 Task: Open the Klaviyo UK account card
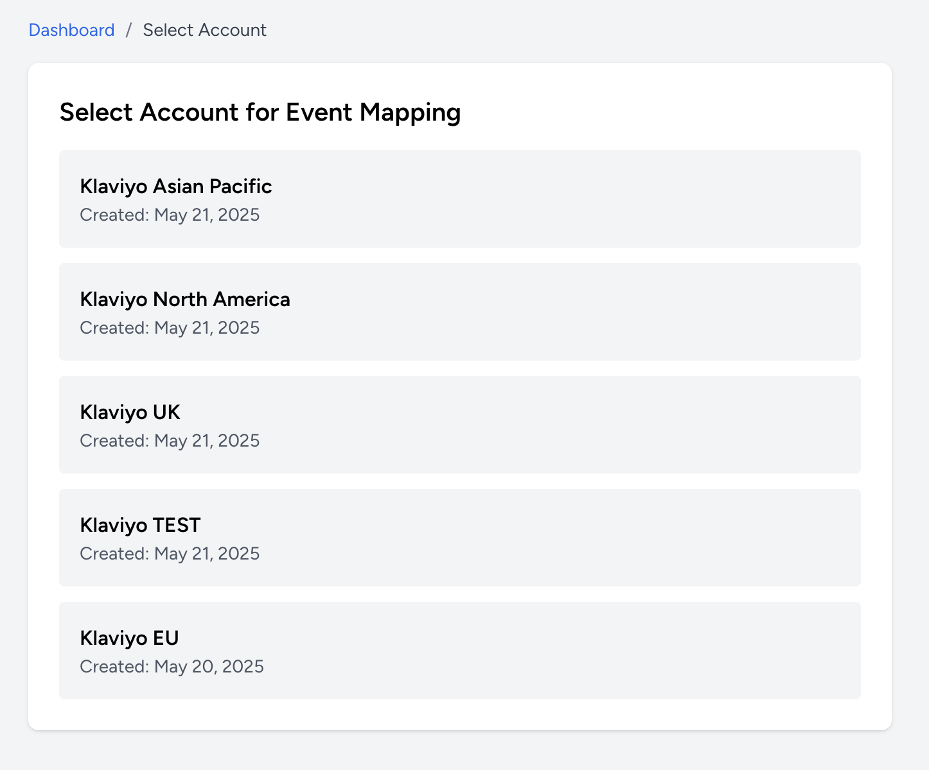(x=459, y=425)
